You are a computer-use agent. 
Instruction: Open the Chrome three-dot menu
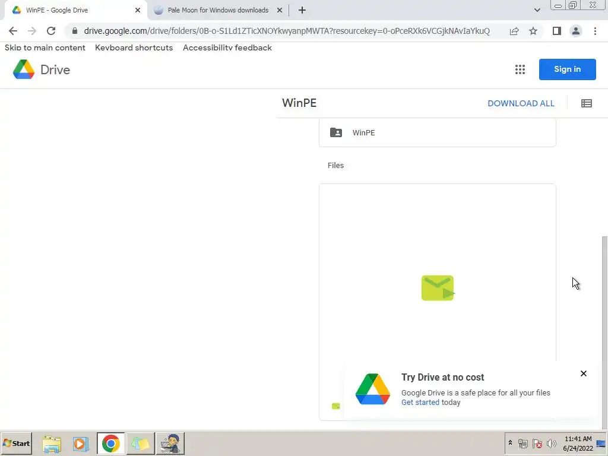pyautogui.click(x=595, y=31)
